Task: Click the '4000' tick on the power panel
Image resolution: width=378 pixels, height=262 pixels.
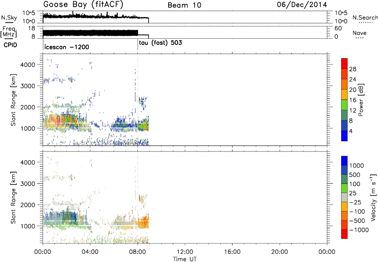Action: (28, 65)
